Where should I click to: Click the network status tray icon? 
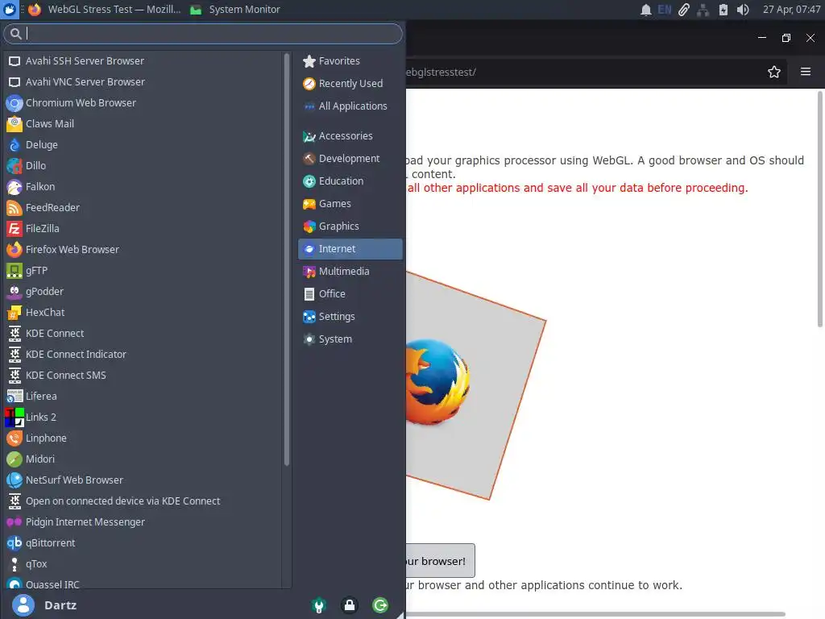pyautogui.click(x=703, y=10)
